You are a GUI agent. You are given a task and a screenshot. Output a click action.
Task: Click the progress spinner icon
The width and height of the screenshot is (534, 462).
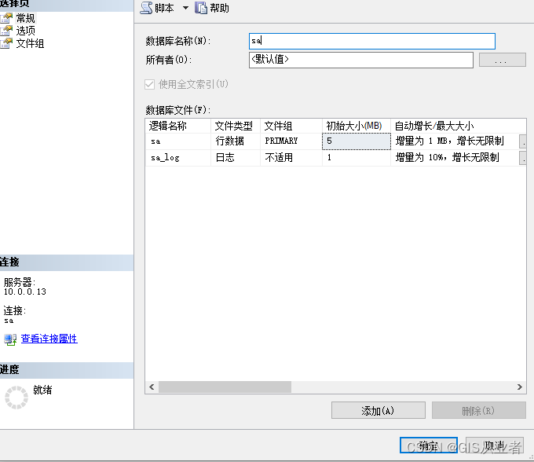(x=16, y=398)
